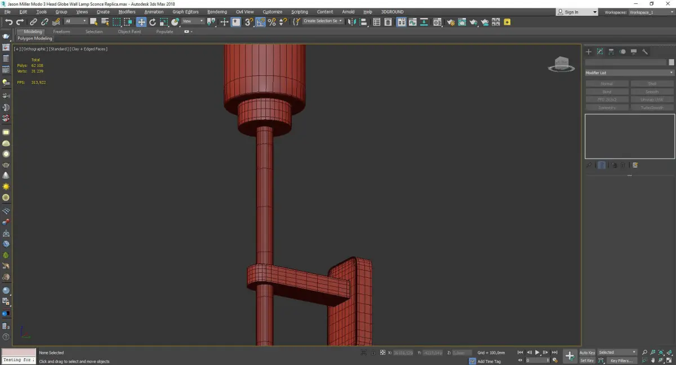Toggle absolute/offset transform type-in mode
This screenshot has height=365, width=676.
pos(383,352)
